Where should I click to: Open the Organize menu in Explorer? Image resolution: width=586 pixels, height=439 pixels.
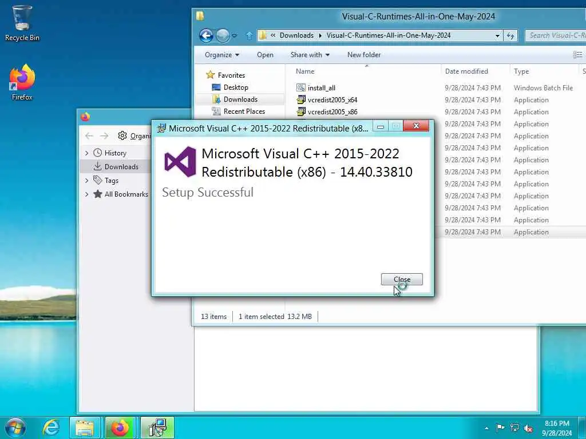[x=222, y=55]
